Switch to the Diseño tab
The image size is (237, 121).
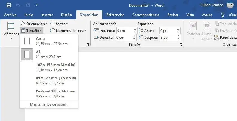[66, 15]
